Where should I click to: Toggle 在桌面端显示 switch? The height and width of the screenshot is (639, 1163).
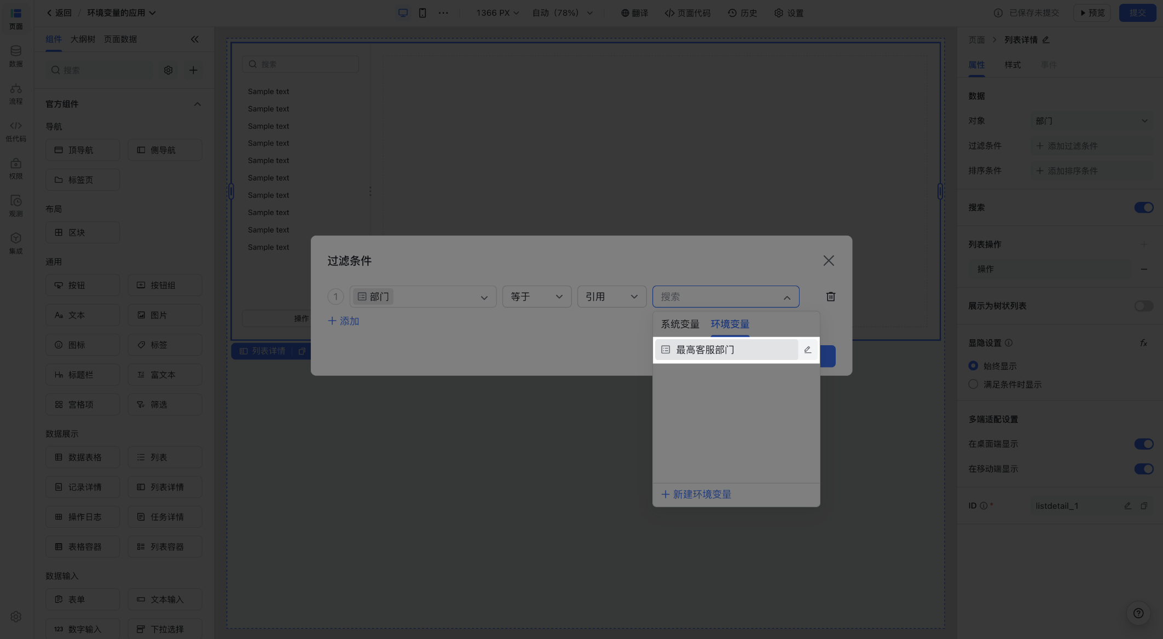(x=1144, y=444)
